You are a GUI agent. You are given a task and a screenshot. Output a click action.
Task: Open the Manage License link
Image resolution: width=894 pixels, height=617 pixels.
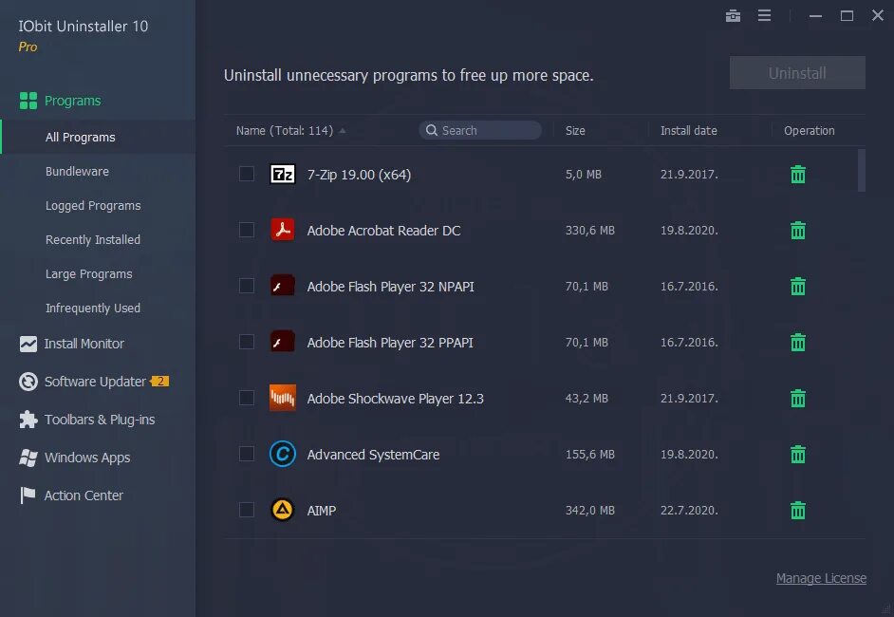821,578
